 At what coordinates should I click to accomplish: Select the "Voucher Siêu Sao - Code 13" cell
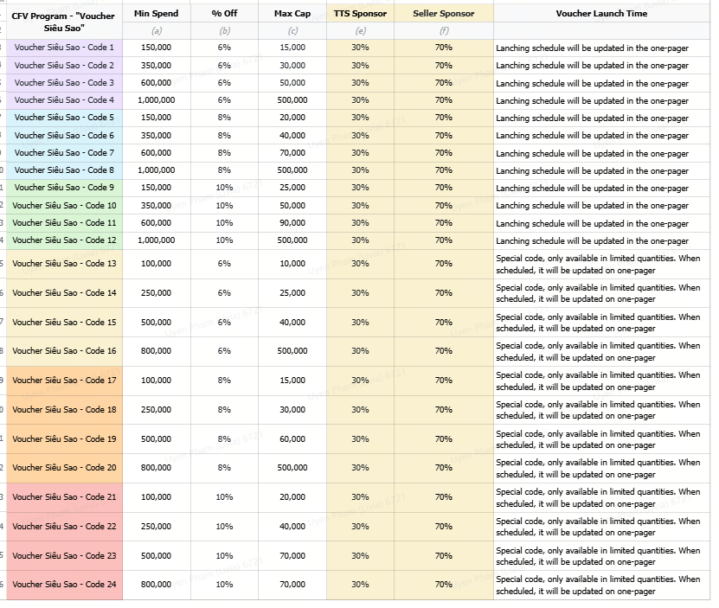[x=64, y=264]
